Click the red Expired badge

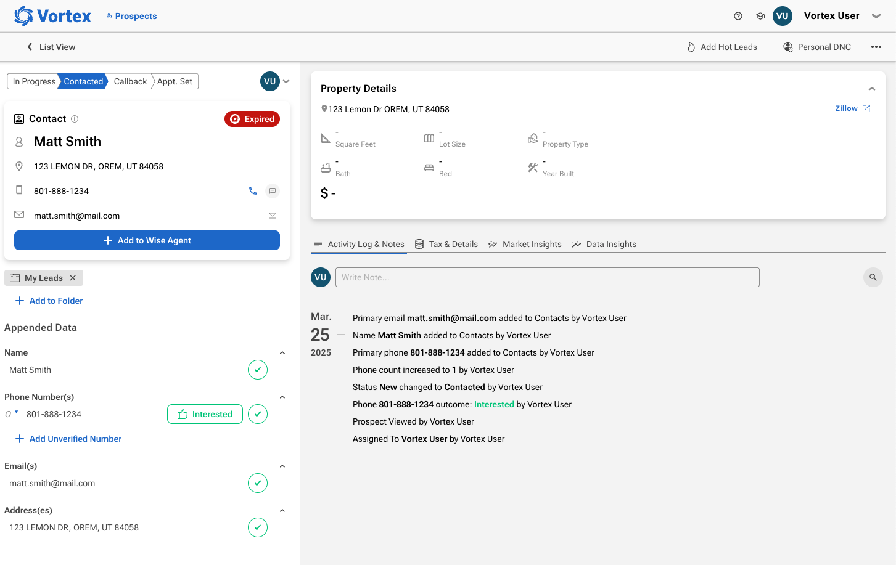click(252, 119)
